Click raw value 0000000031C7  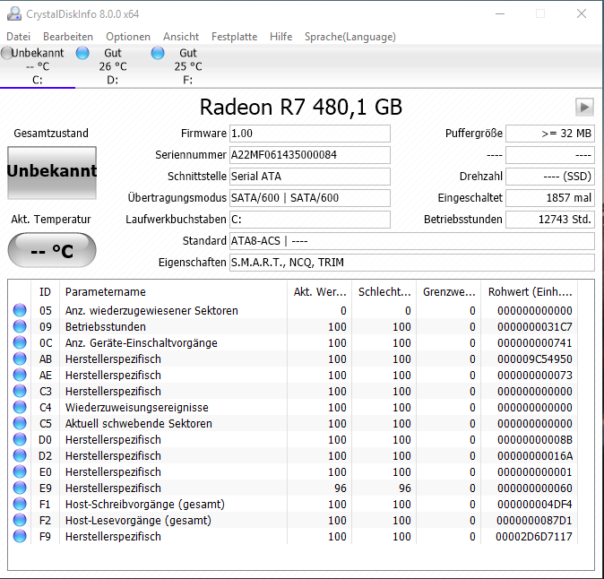(x=535, y=326)
